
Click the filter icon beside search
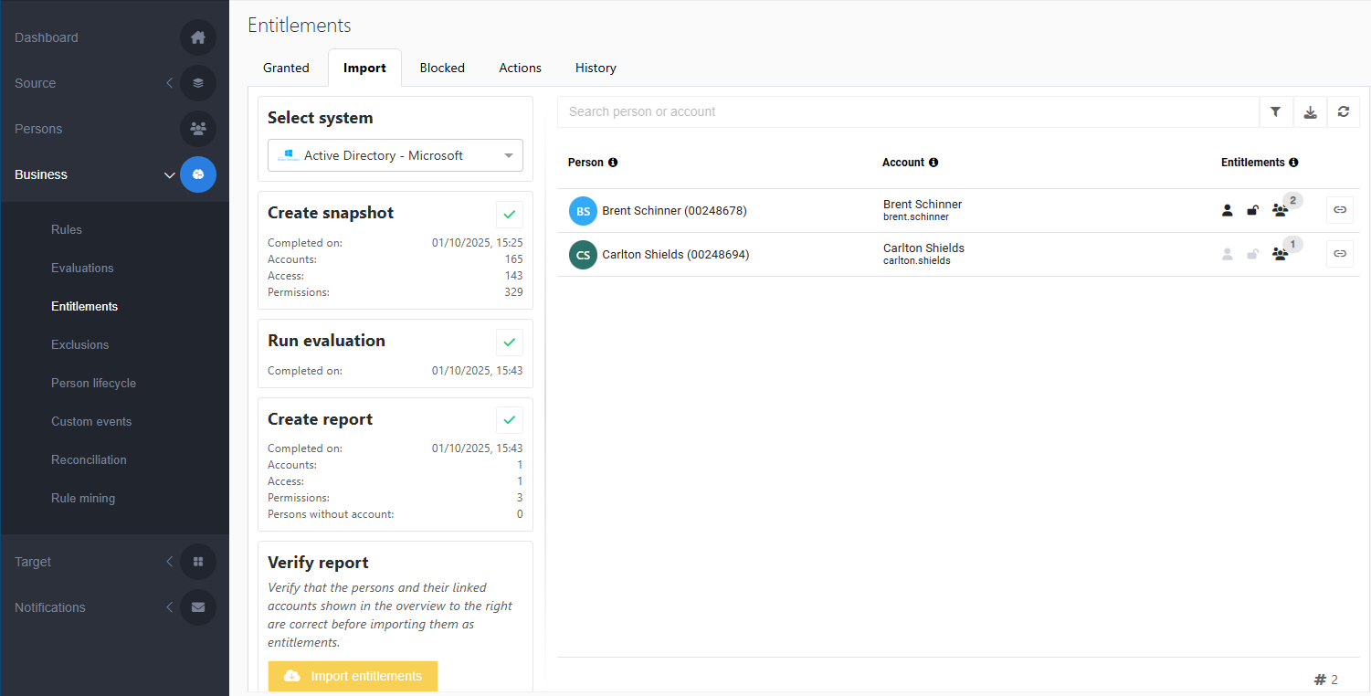[1275, 111]
